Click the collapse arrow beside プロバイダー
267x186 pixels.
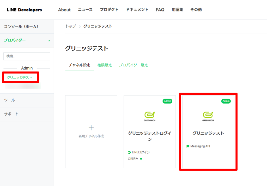click(x=49, y=40)
